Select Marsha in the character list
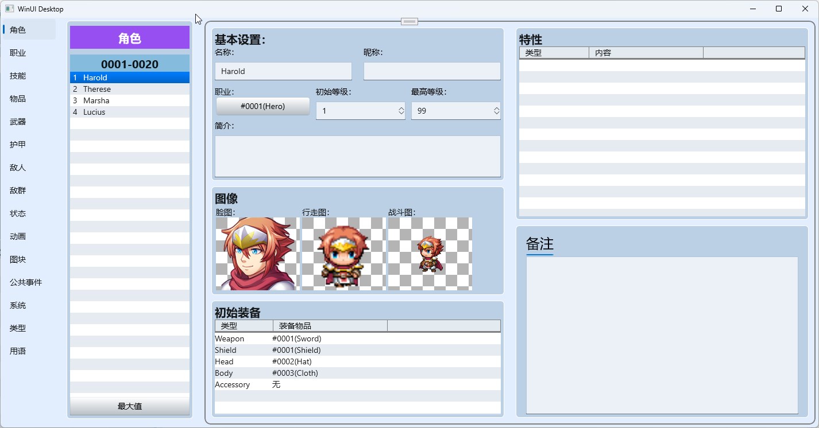The height and width of the screenshot is (428, 819). coord(130,100)
